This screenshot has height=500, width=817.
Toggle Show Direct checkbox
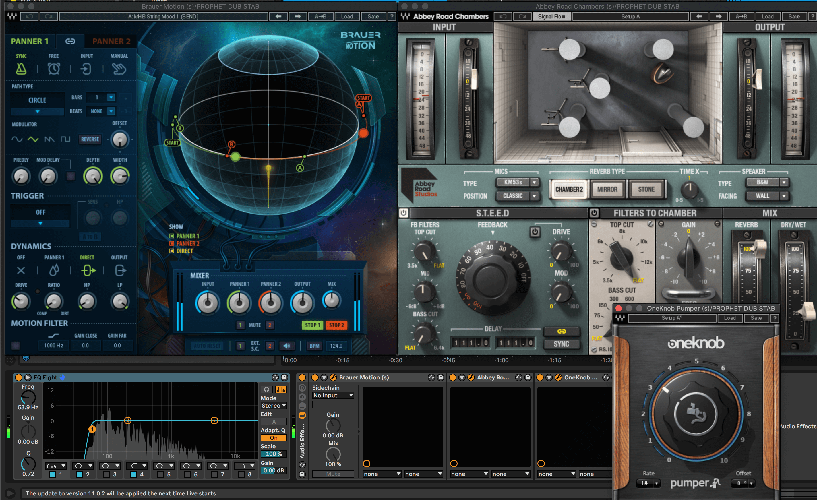point(172,251)
